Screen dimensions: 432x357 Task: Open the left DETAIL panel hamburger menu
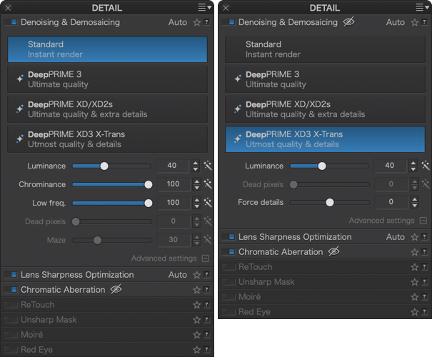205,7
